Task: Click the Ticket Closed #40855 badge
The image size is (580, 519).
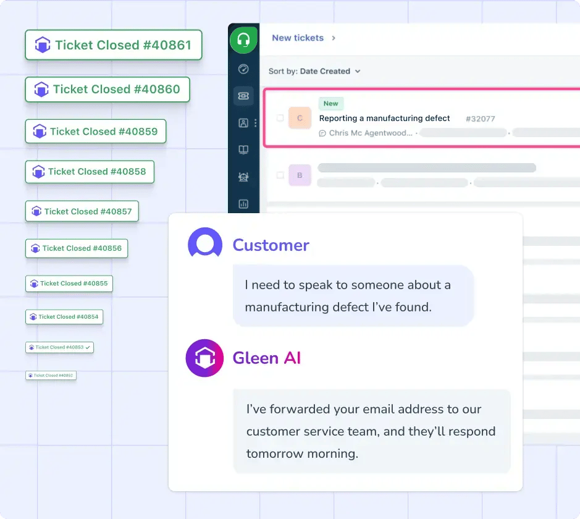Action: pos(69,284)
